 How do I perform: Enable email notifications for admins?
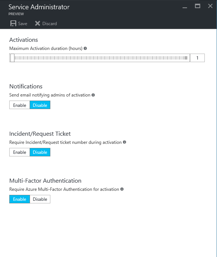(x=20, y=105)
